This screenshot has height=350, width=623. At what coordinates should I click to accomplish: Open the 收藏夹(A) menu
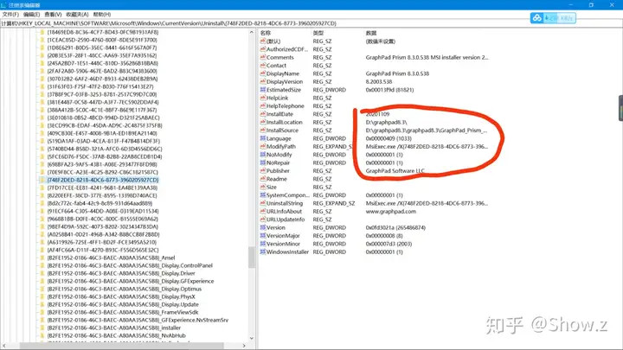(77, 15)
